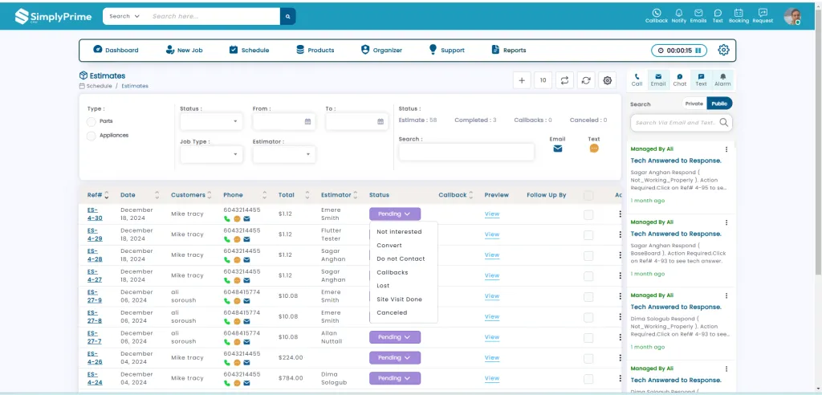Screen dimensions: 822x395
Task: Choose Site Visit Done status option
Action: click(x=399, y=299)
